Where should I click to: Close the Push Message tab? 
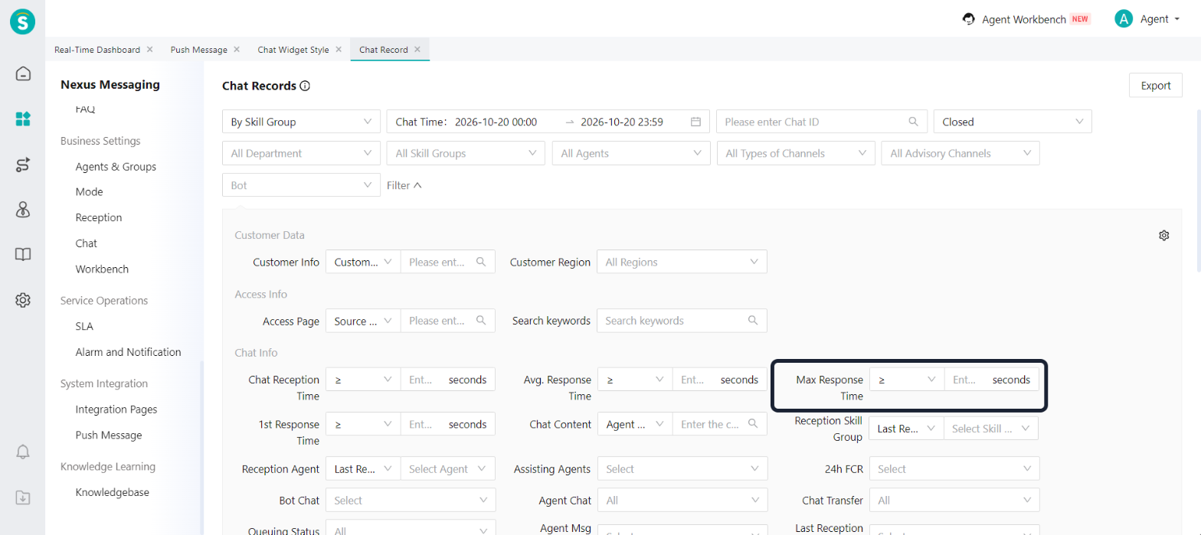click(x=237, y=49)
